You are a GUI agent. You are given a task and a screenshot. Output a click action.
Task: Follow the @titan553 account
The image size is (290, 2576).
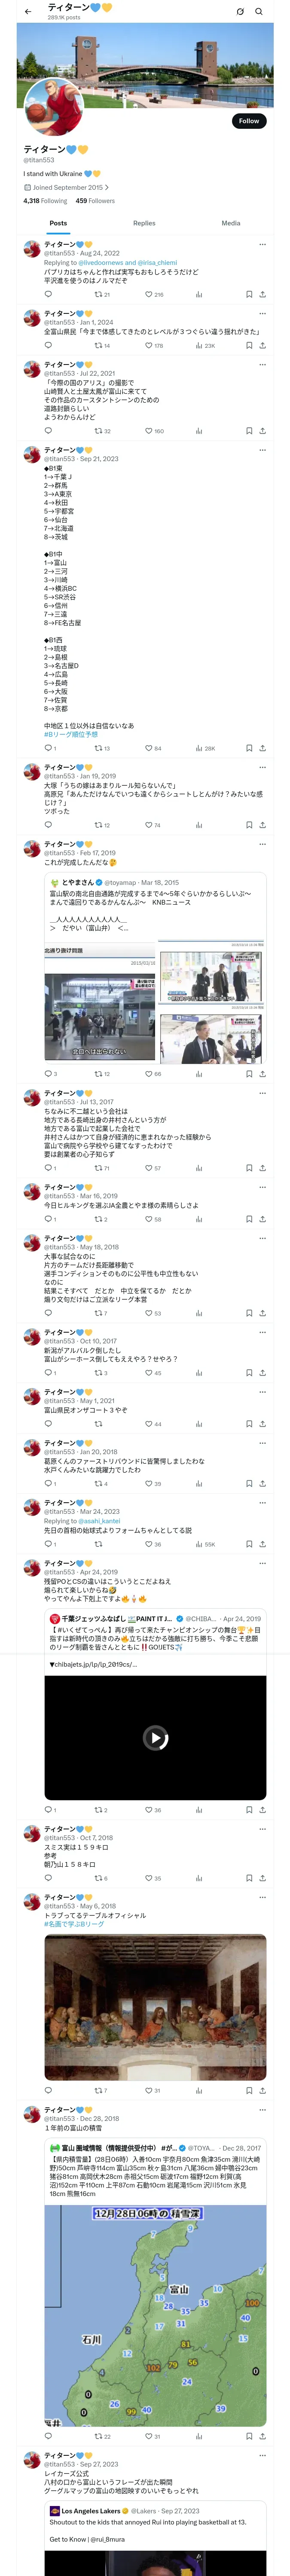coord(248,121)
